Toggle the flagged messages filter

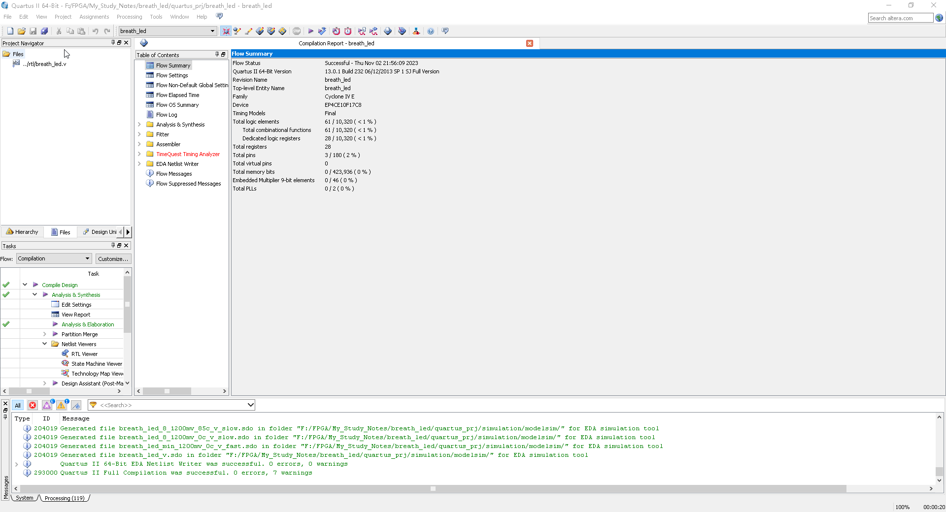(76, 405)
